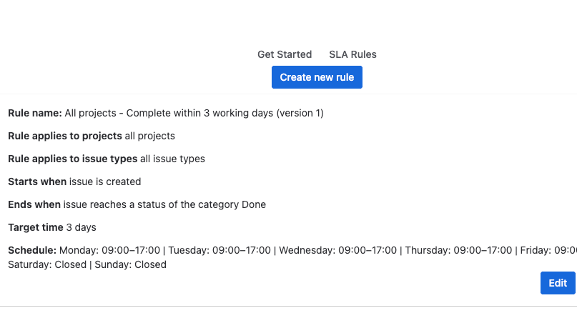
Task: Edit the 3 working days rule
Action: point(558,283)
